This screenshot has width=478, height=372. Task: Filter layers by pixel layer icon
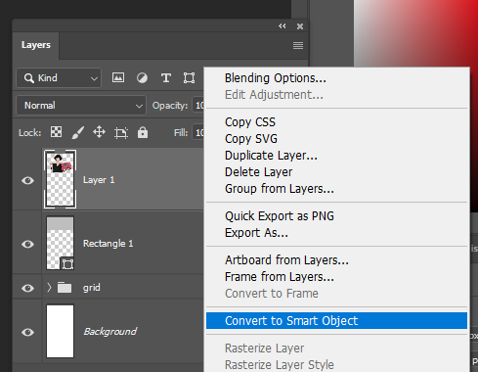pos(118,77)
